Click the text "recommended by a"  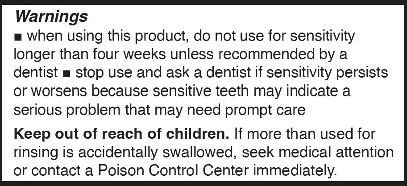click(294, 54)
